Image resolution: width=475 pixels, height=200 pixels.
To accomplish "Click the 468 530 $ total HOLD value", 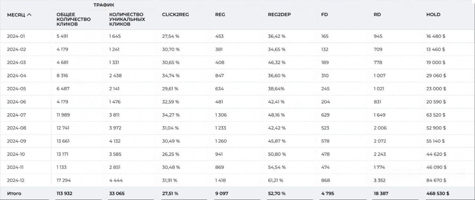I will tap(438, 193).
